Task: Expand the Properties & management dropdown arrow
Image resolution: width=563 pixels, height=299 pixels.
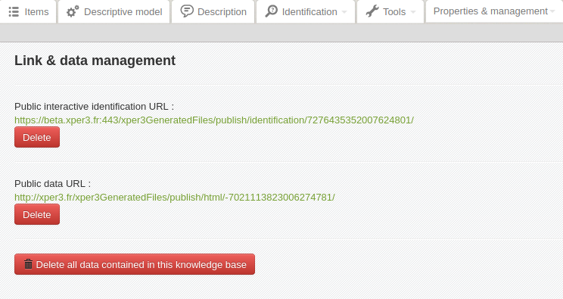Action: point(552,12)
